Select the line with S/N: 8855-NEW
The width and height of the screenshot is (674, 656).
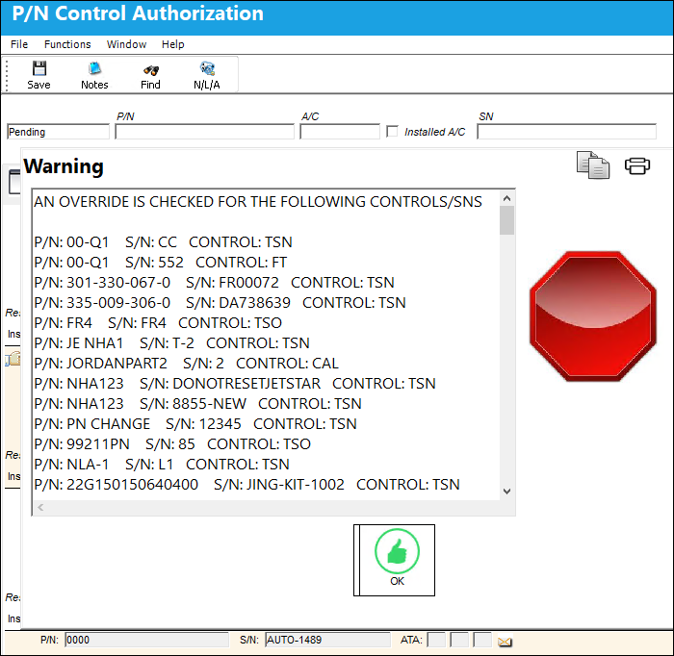[197, 404]
